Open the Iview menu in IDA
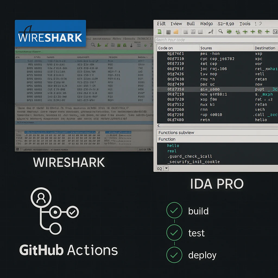The height and width of the screenshot is (278, 278). 176,24
